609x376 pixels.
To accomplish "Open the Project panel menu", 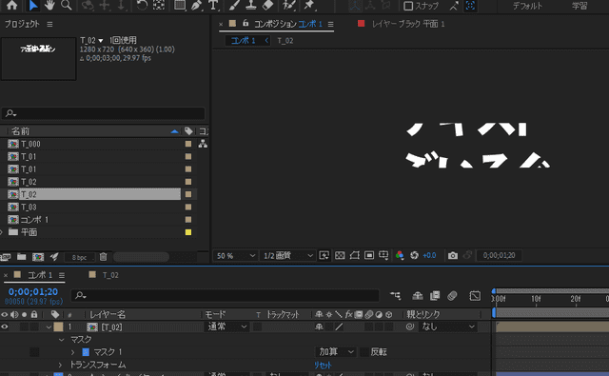I will click(49, 24).
